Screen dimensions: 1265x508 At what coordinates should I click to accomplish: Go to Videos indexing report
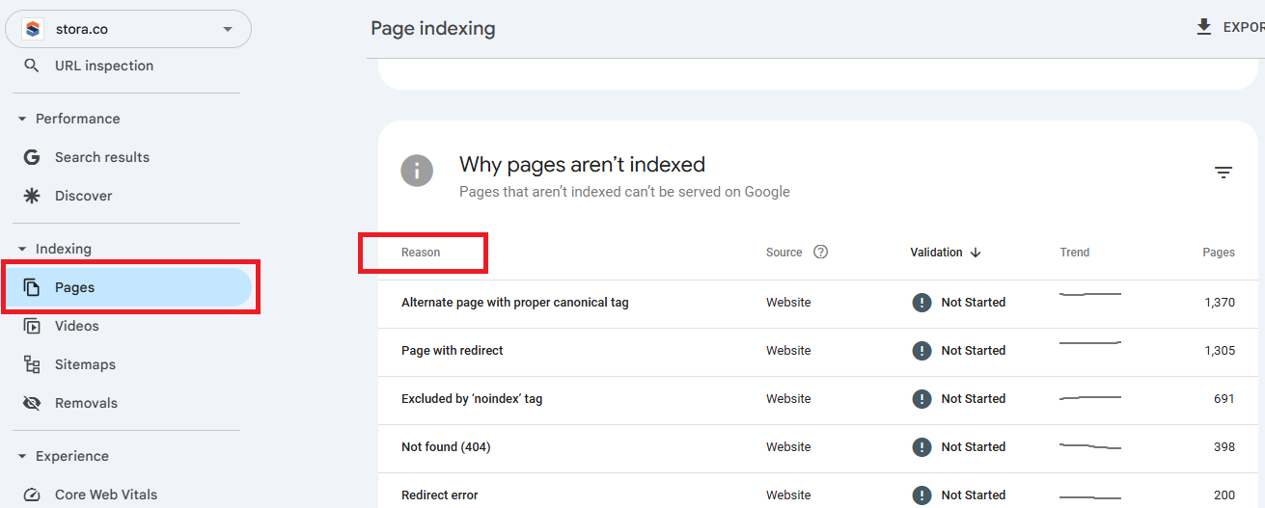click(x=76, y=326)
